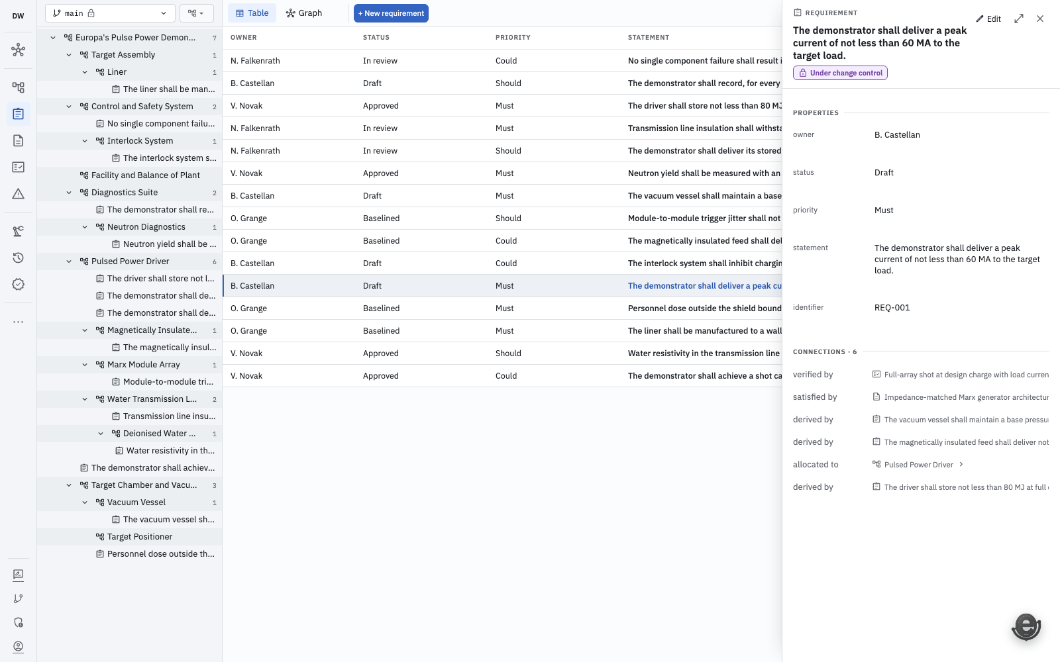1060x662 pixels.
Task: Select the Target Positioner tree item
Action: [x=129, y=537]
